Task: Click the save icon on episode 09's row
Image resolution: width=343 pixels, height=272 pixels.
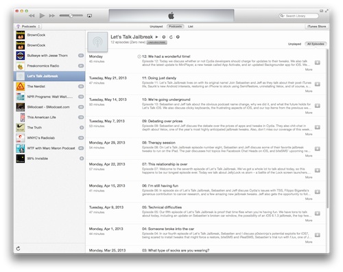Action: click(x=318, y=127)
